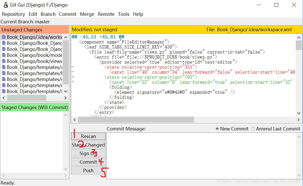Click the diff hunk header @@ -45,51 +45,61 @@
The width and height of the screenshot is (303, 186).
point(98,37)
